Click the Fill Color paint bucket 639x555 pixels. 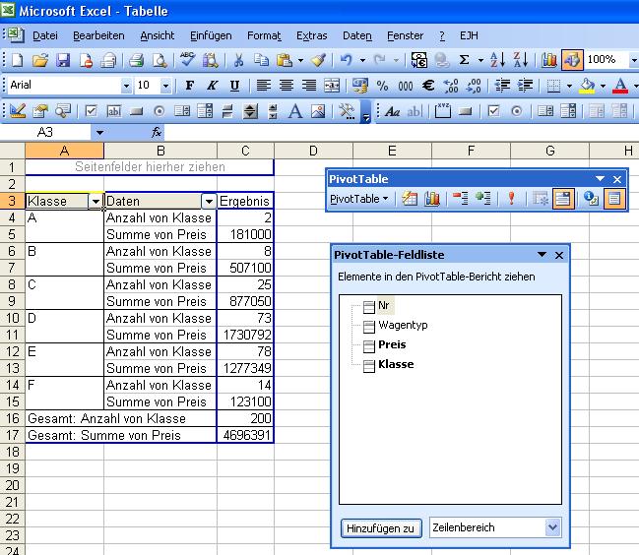pyautogui.click(x=587, y=86)
